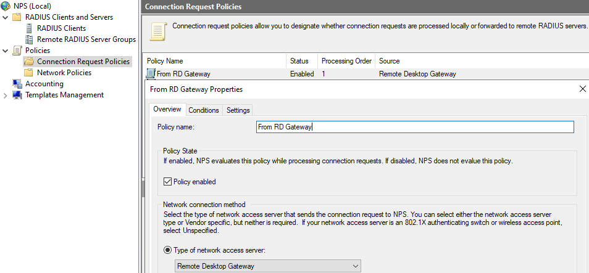Click the Accounting icon
This screenshot has height=273, width=589.
17,84
